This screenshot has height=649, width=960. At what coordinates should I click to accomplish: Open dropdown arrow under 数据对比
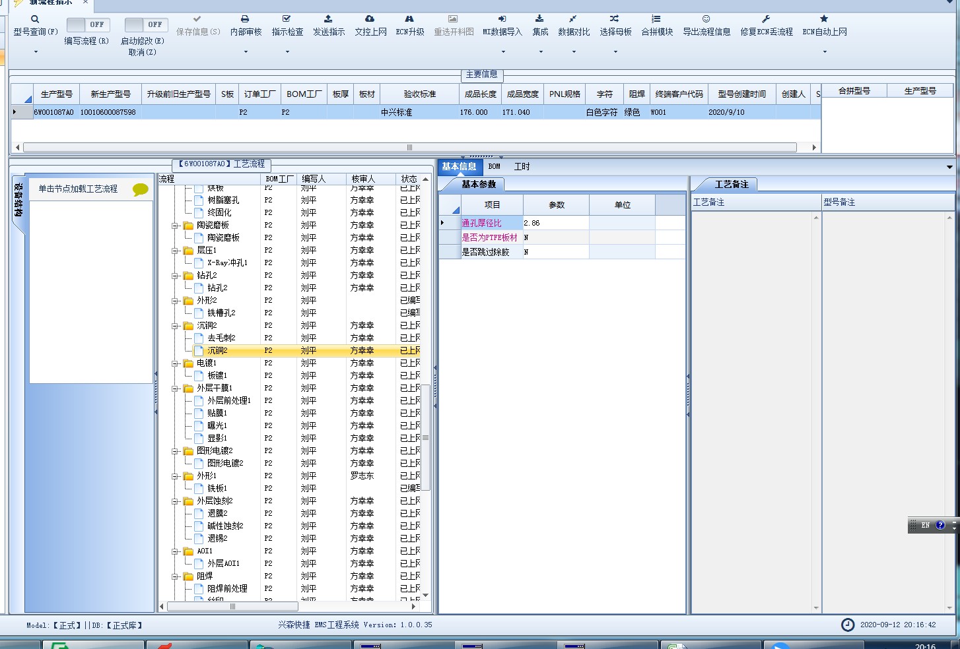tap(573, 51)
